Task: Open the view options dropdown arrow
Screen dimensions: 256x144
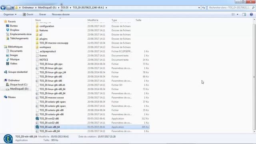Action: pos(237,14)
